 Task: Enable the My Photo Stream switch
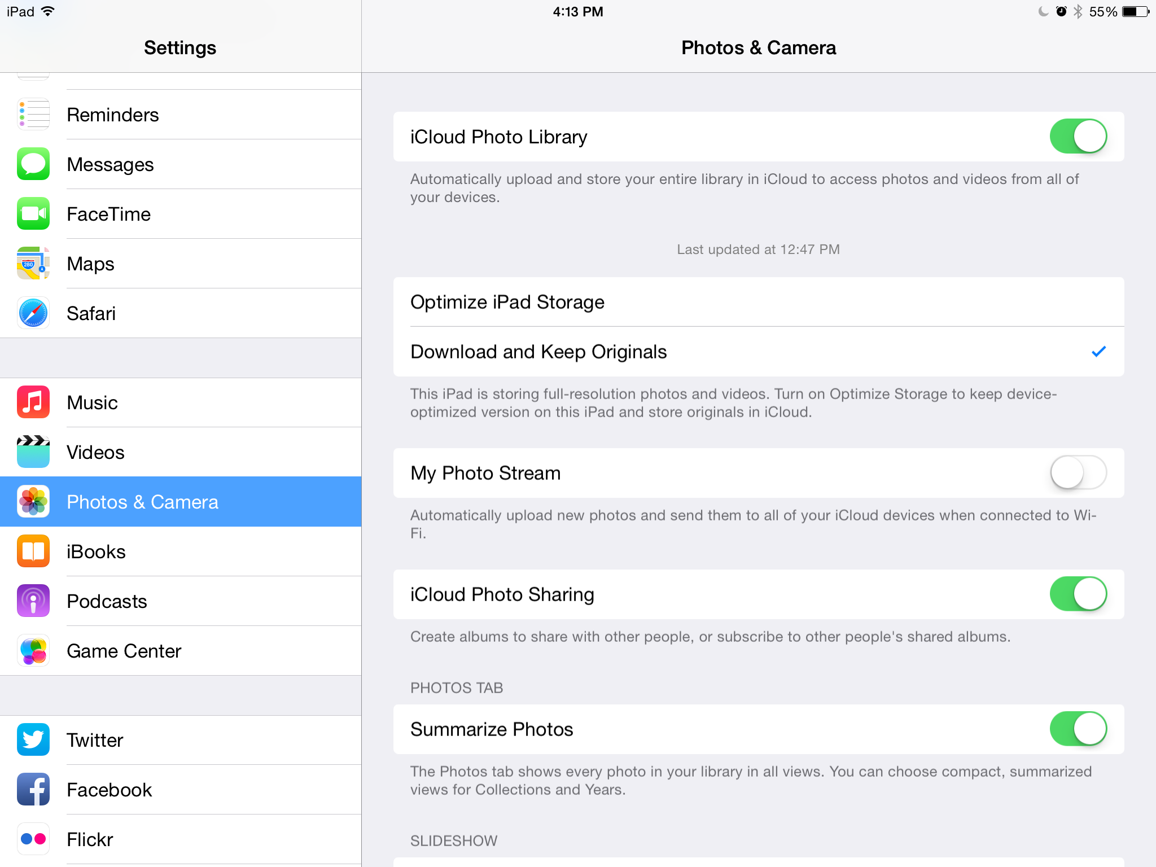1078,473
